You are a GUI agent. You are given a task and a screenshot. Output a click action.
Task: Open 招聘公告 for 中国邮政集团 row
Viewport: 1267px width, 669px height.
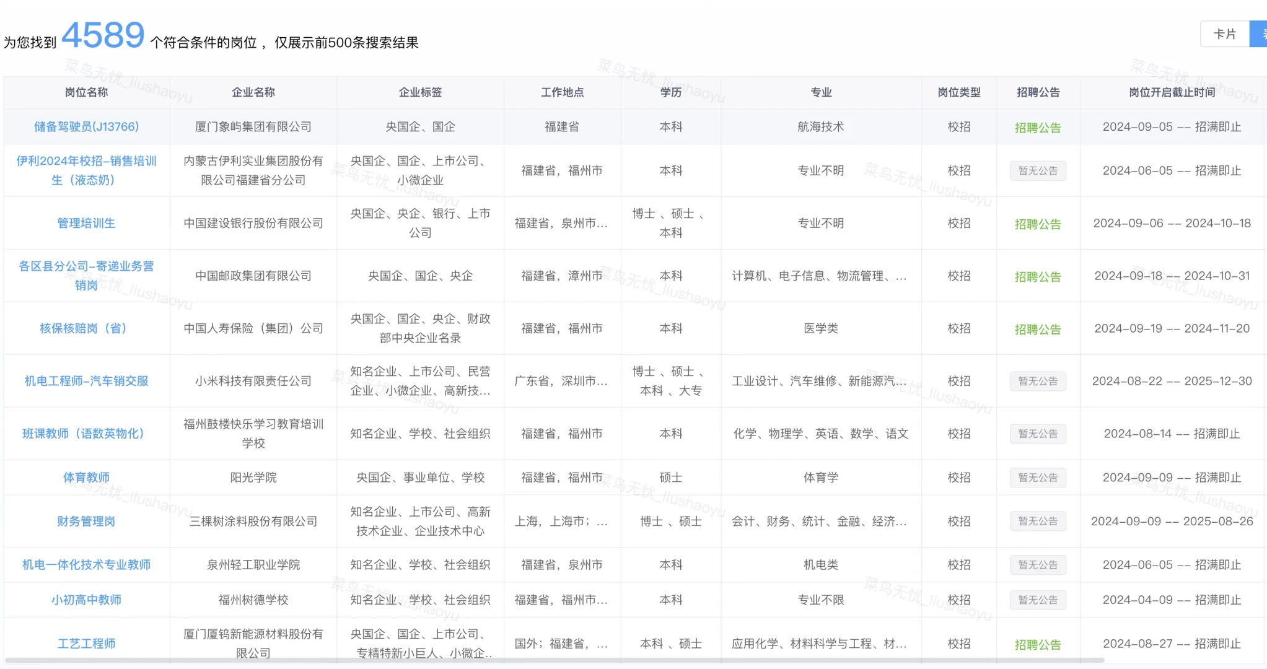tap(1038, 277)
